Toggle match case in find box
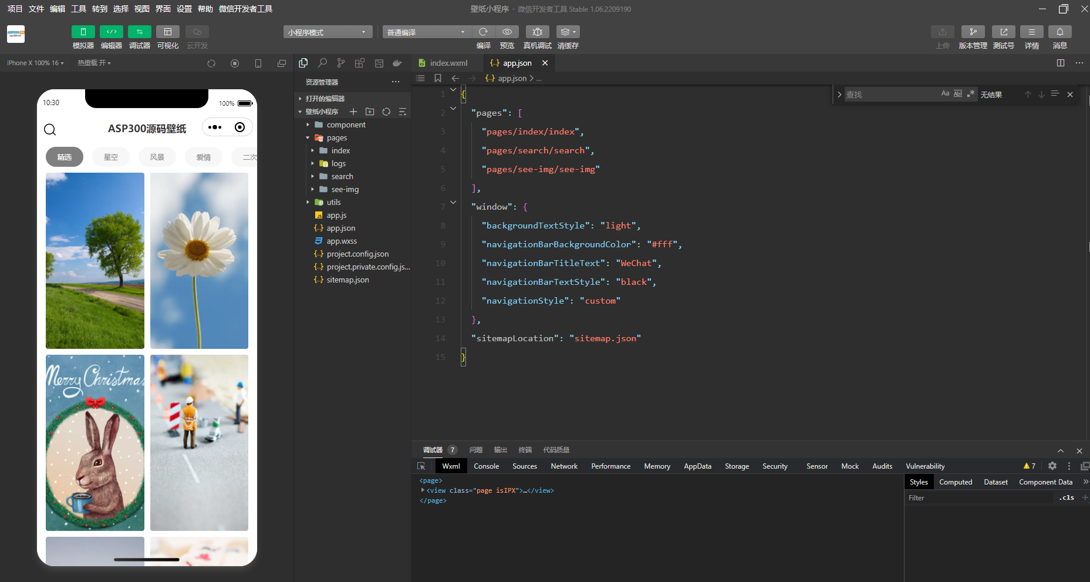Image resolution: width=1090 pixels, height=582 pixels. pyautogui.click(x=944, y=94)
